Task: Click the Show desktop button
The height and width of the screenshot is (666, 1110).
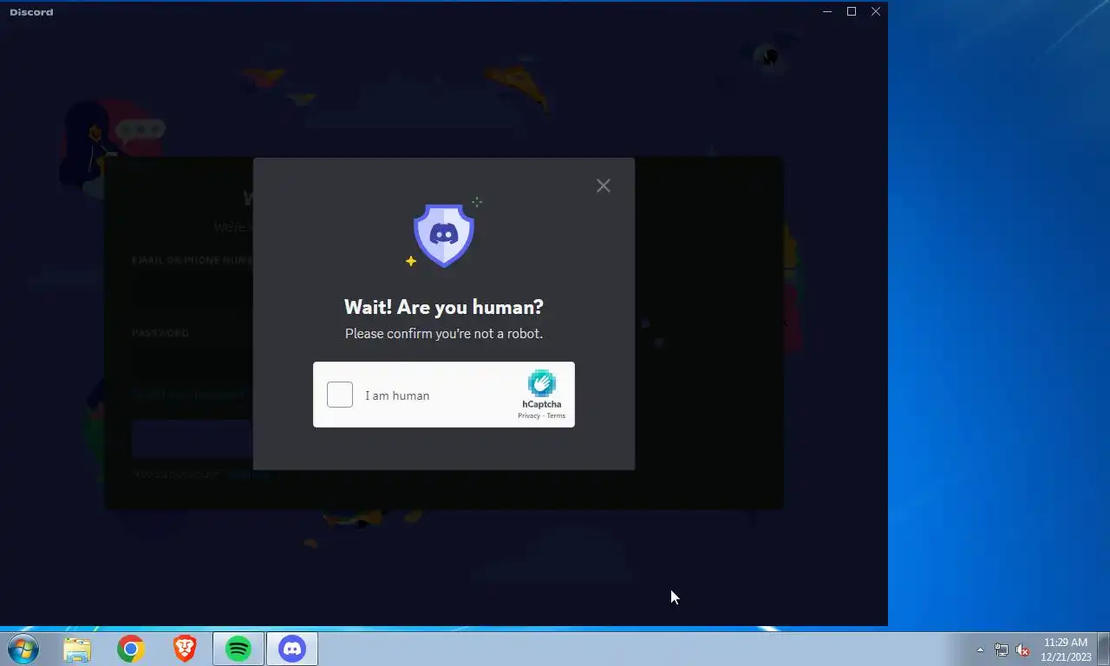Action: (x=1103, y=649)
